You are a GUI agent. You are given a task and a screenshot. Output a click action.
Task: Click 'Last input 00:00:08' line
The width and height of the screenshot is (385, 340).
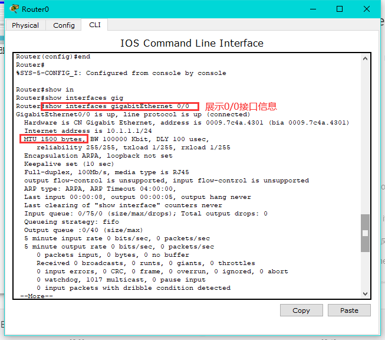pyautogui.click(x=137, y=197)
